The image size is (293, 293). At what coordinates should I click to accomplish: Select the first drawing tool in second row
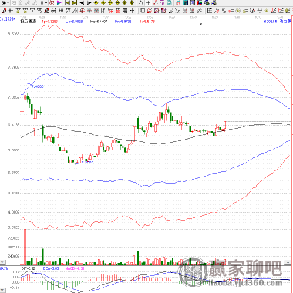coord(4,11)
